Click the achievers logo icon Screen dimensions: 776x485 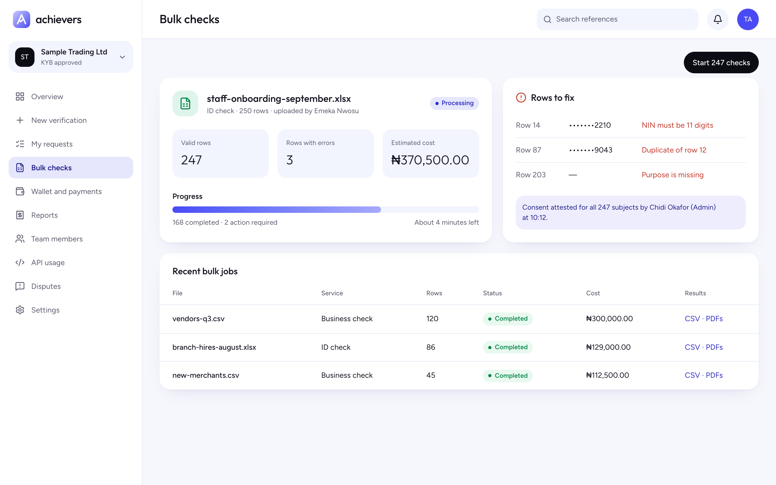tap(22, 19)
